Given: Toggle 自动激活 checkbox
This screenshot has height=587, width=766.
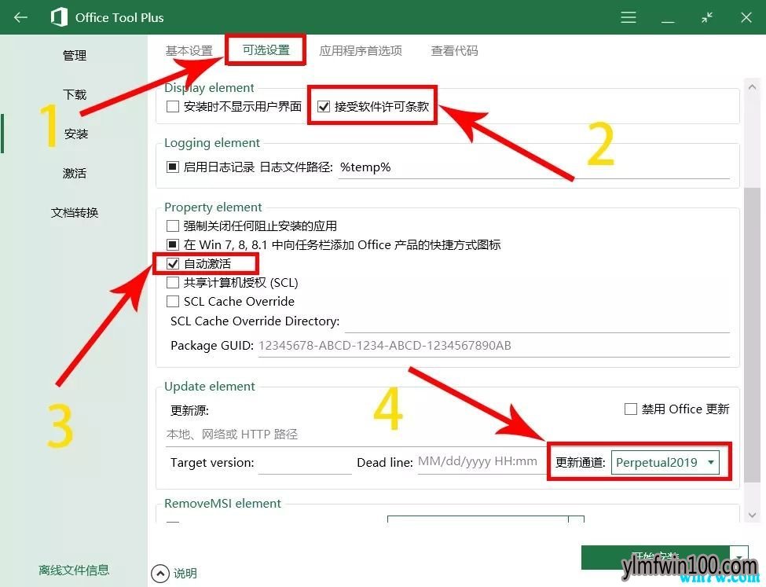Looking at the screenshot, I should click(172, 263).
